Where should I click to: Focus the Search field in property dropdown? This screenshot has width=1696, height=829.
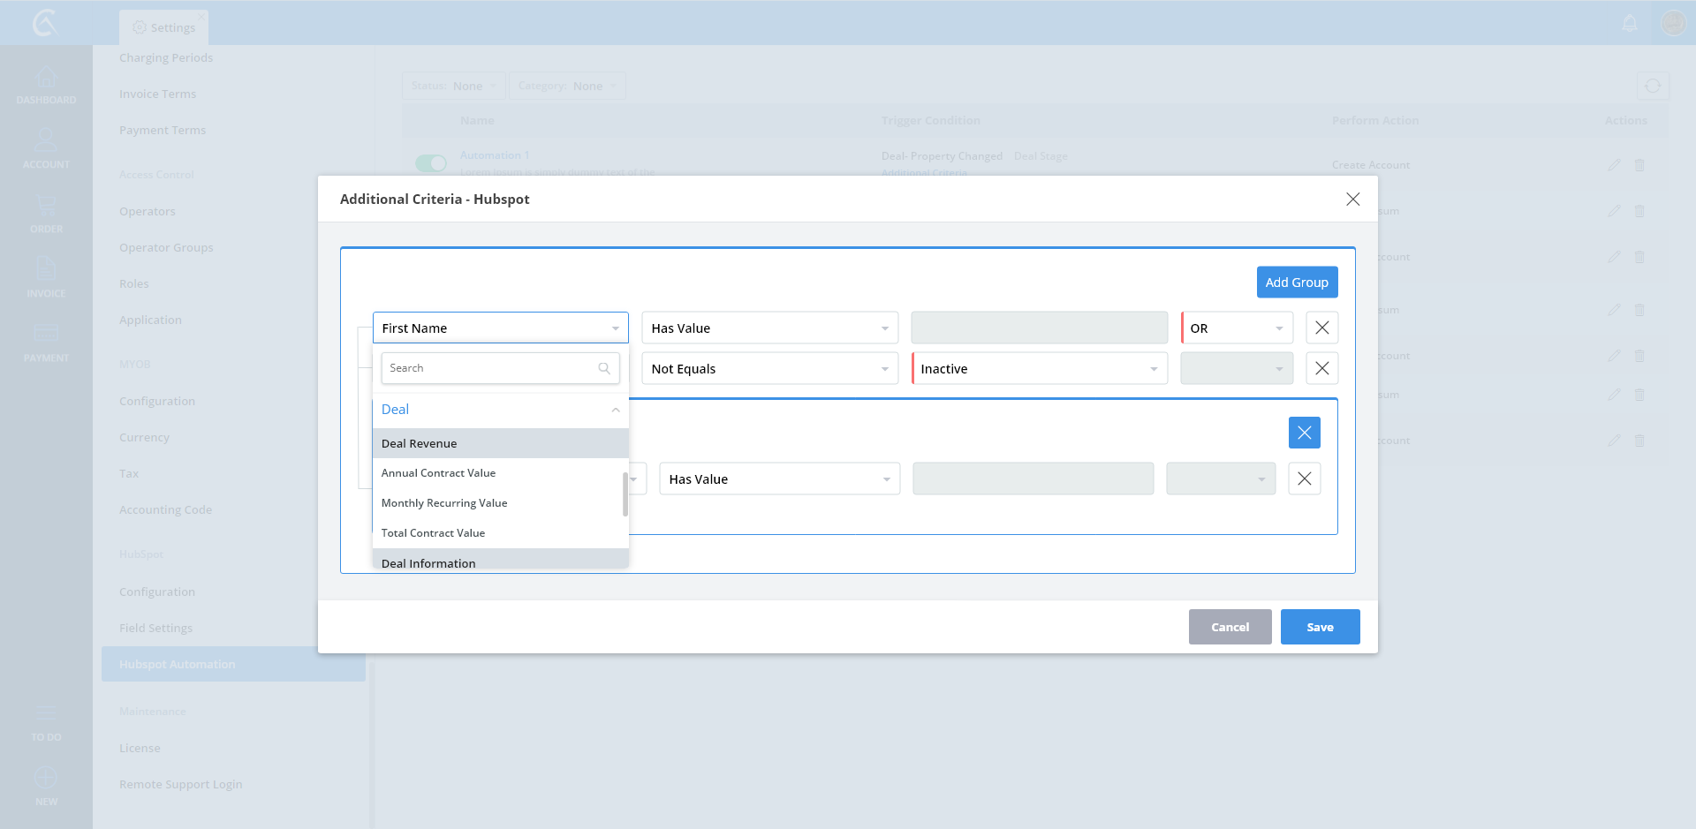491,368
